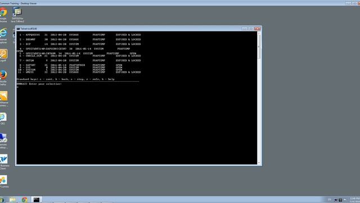
Task: Minimize the Telnet window
Action: click(x=245, y=29)
